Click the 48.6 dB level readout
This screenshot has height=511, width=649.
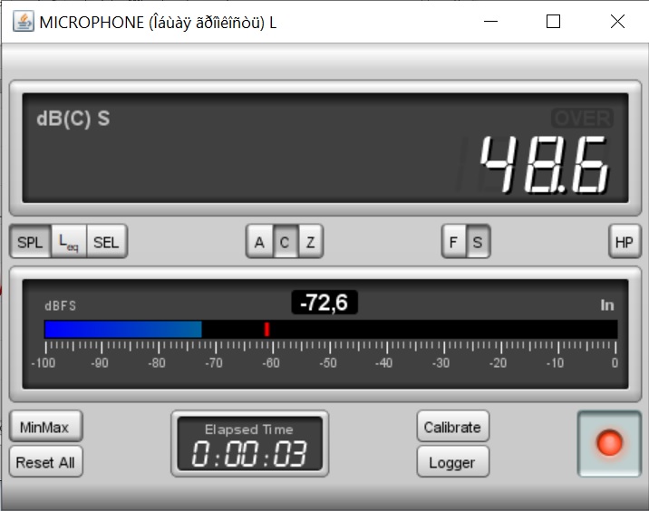(x=542, y=166)
